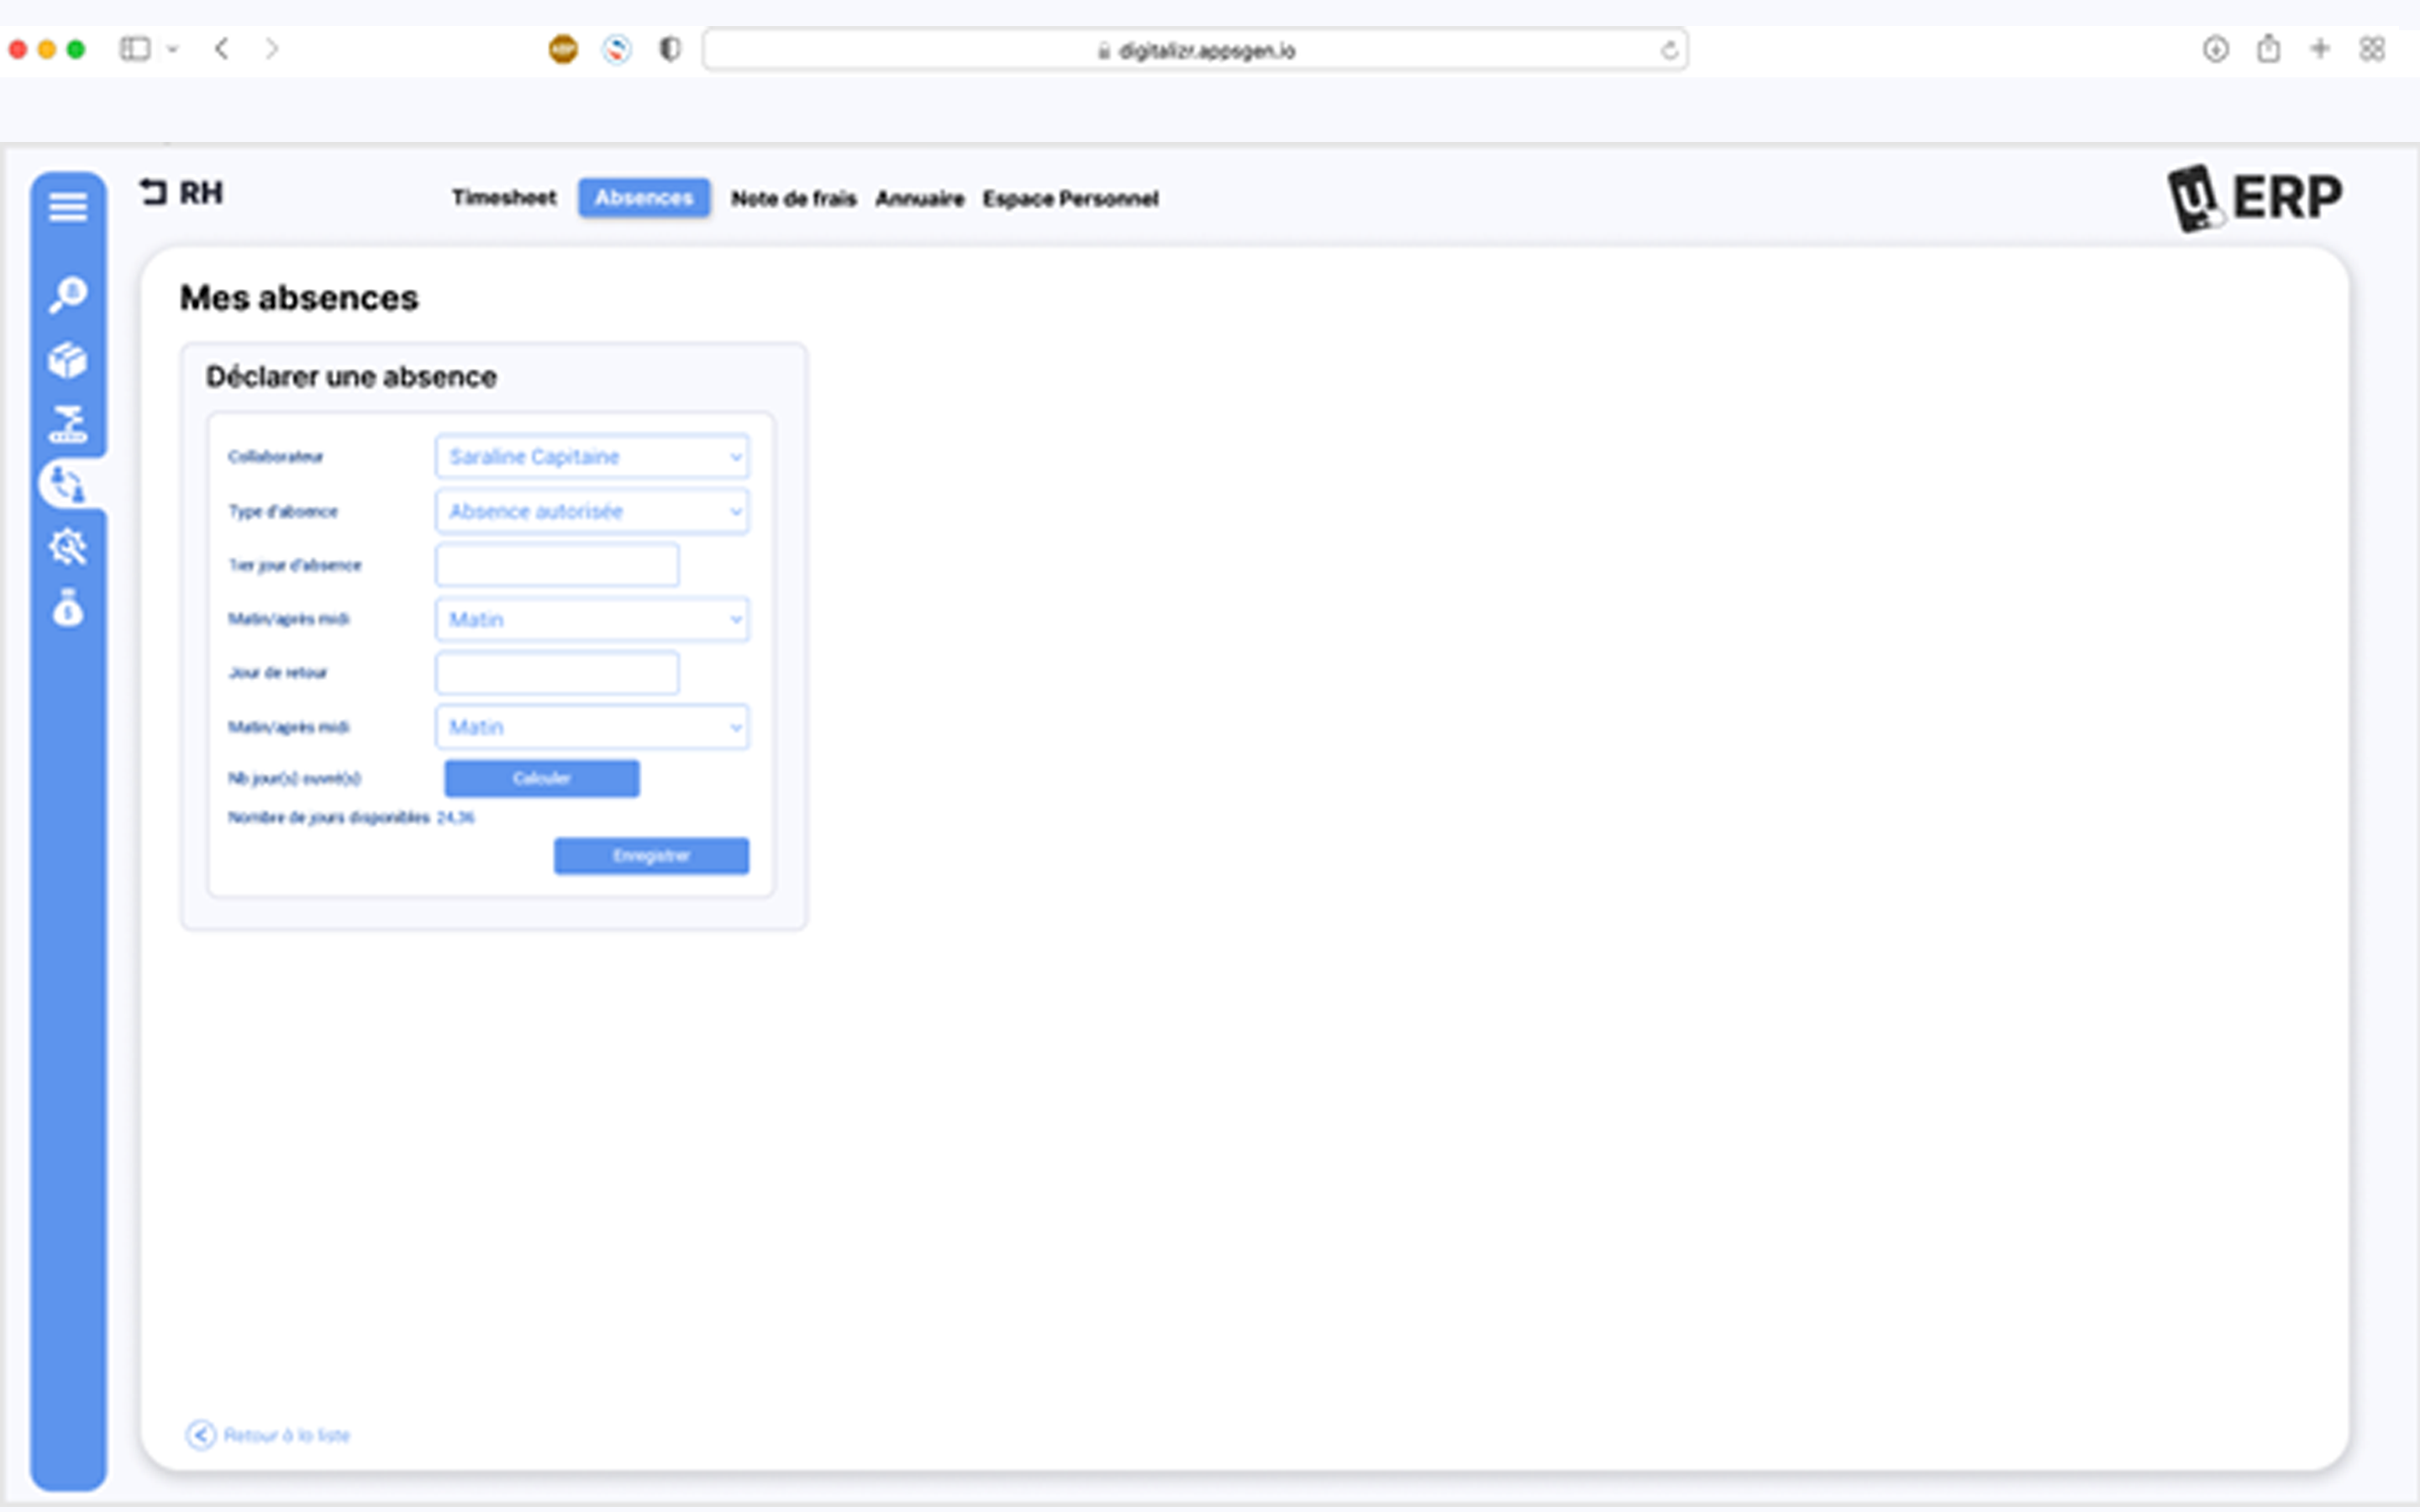
Task: Click the back arrow icon beside RH
Action: pos(153,192)
